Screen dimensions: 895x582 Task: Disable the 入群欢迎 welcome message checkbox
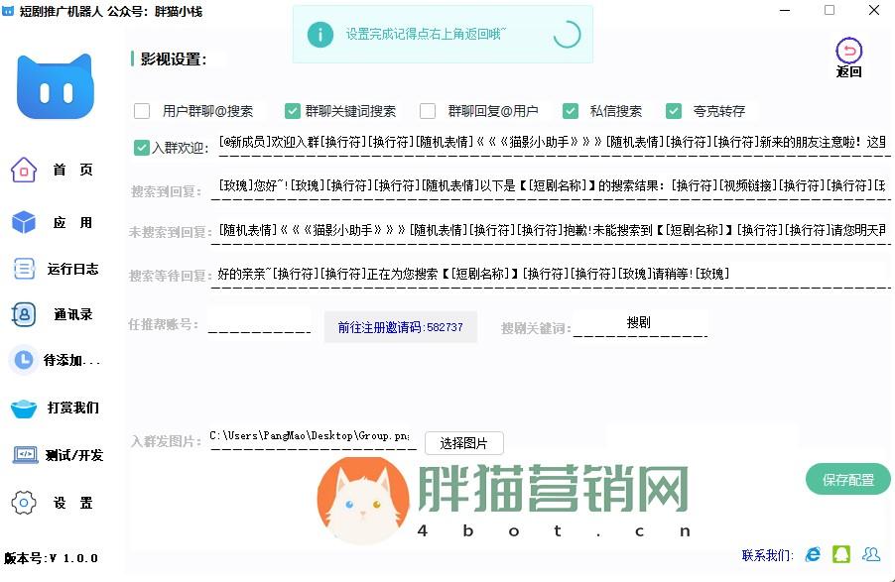(142, 147)
